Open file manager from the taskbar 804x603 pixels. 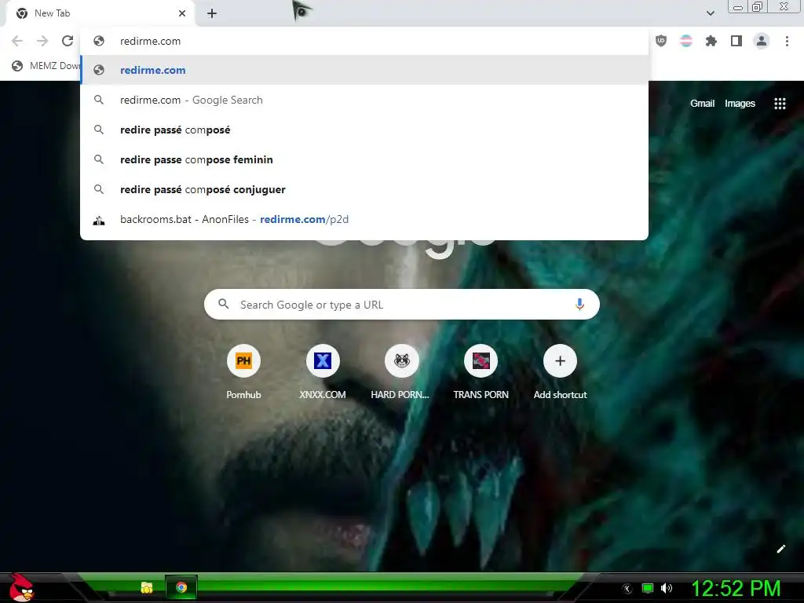147,587
